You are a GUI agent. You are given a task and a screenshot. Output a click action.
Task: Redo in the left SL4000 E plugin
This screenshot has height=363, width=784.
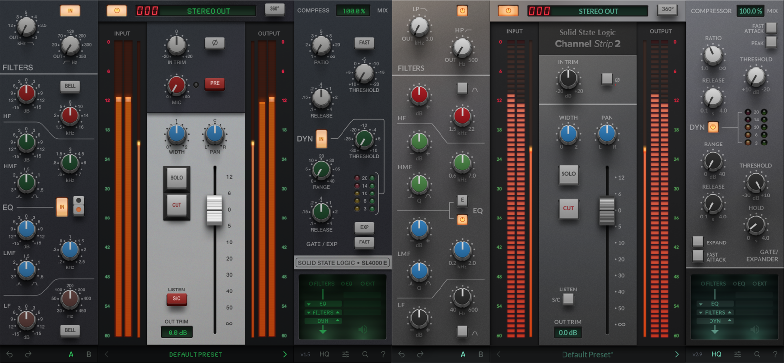pyautogui.click(x=28, y=354)
